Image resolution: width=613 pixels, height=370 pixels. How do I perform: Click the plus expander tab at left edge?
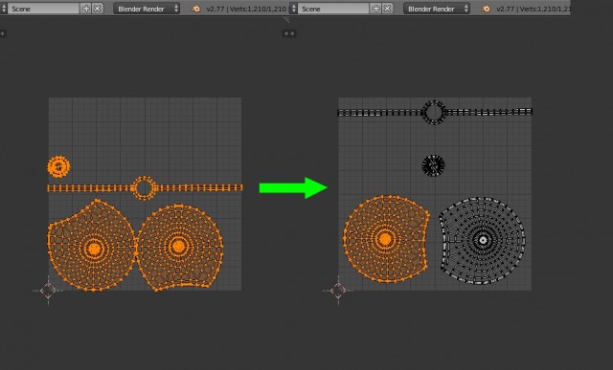pyautogui.click(x=3, y=33)
